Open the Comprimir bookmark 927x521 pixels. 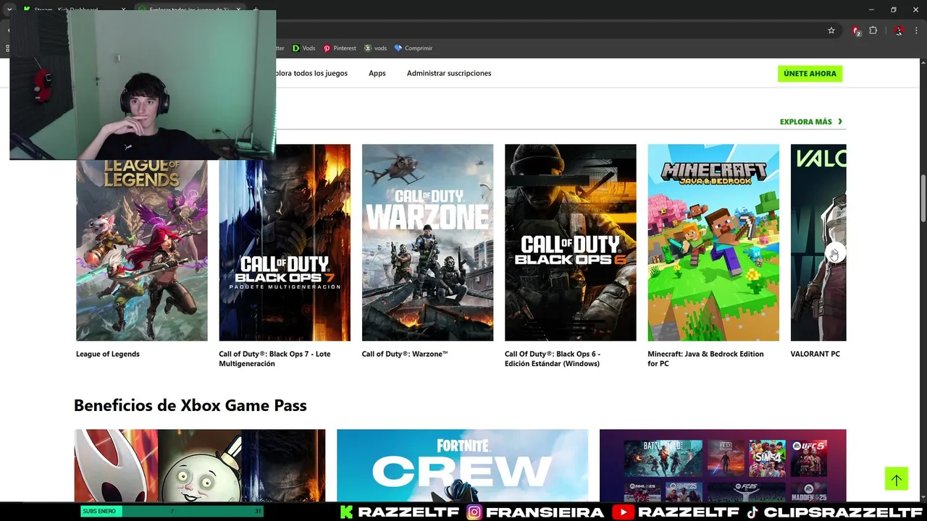point(413,48)
